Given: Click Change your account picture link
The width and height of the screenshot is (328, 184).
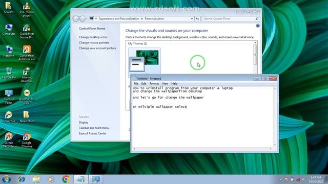Looking at the screenshot, I should click(97, 48).
